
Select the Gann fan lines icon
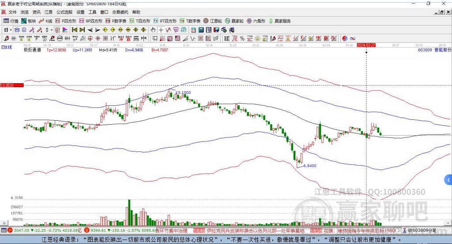pos(162,39)
